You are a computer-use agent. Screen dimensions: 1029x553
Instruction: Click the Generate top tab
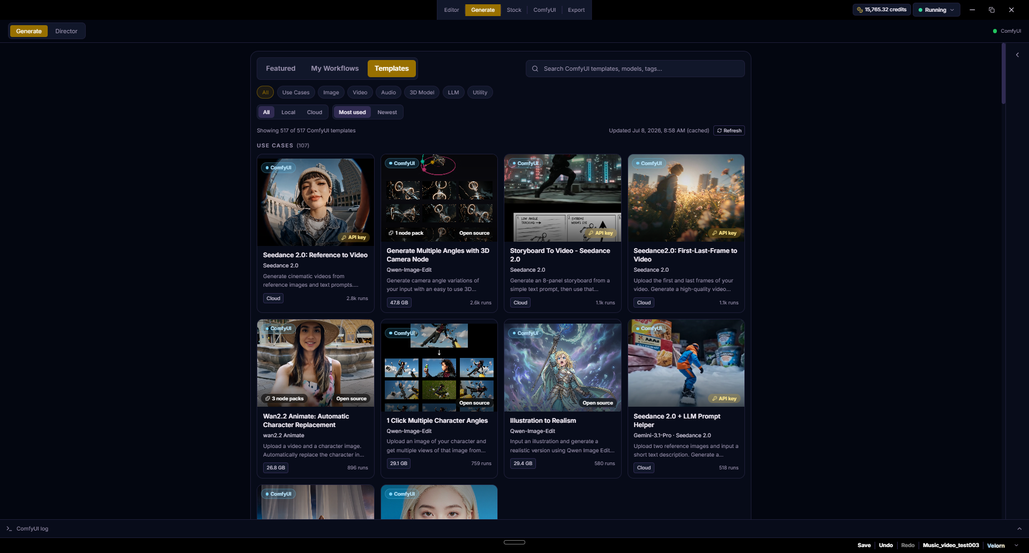[x=483, y=10]
